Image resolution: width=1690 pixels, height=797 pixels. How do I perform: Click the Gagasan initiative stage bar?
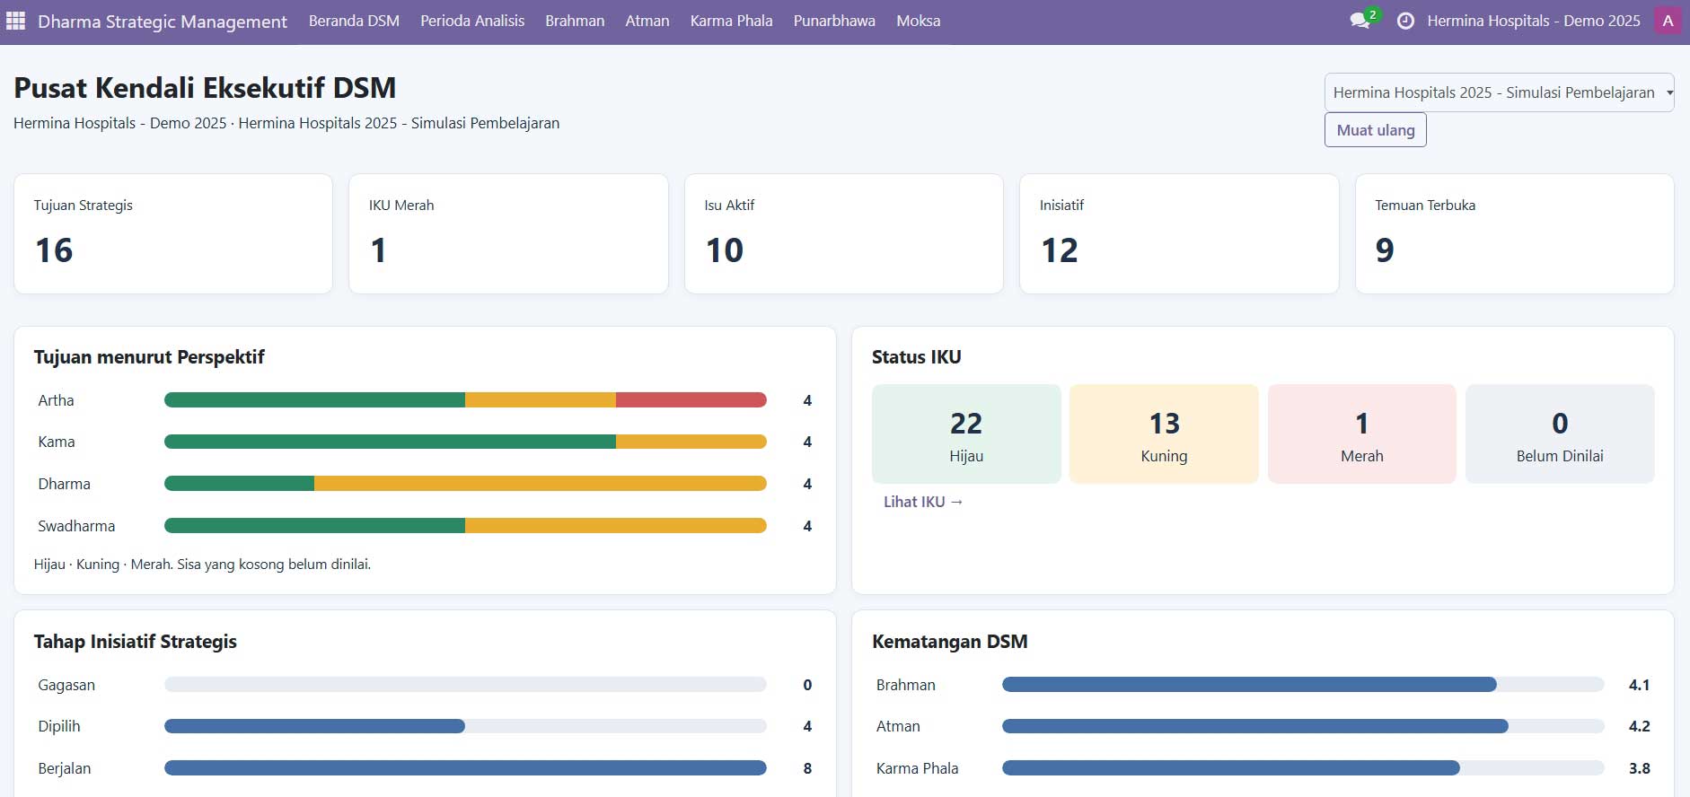[465, 685]
